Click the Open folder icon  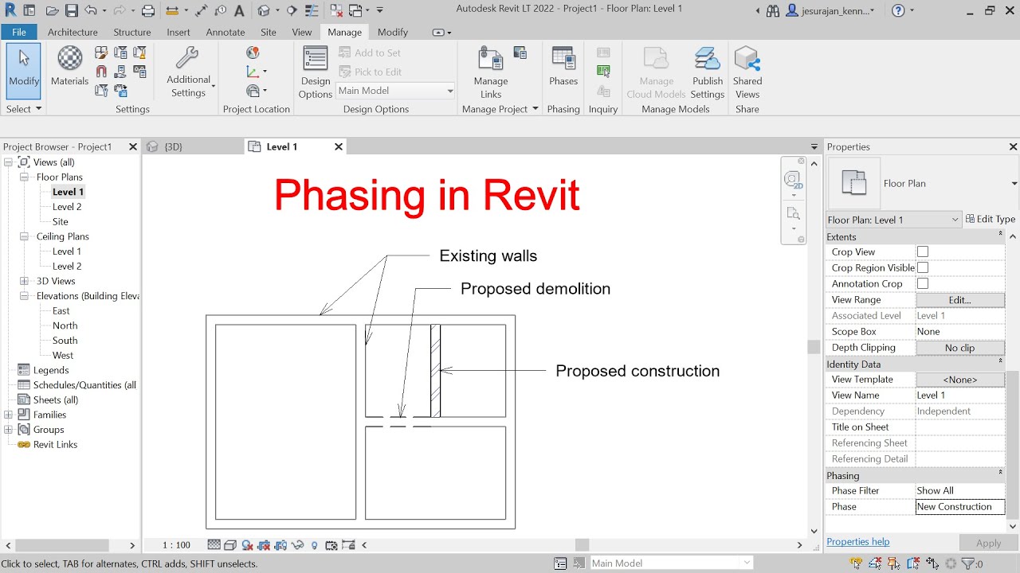[x=53, y=10]
